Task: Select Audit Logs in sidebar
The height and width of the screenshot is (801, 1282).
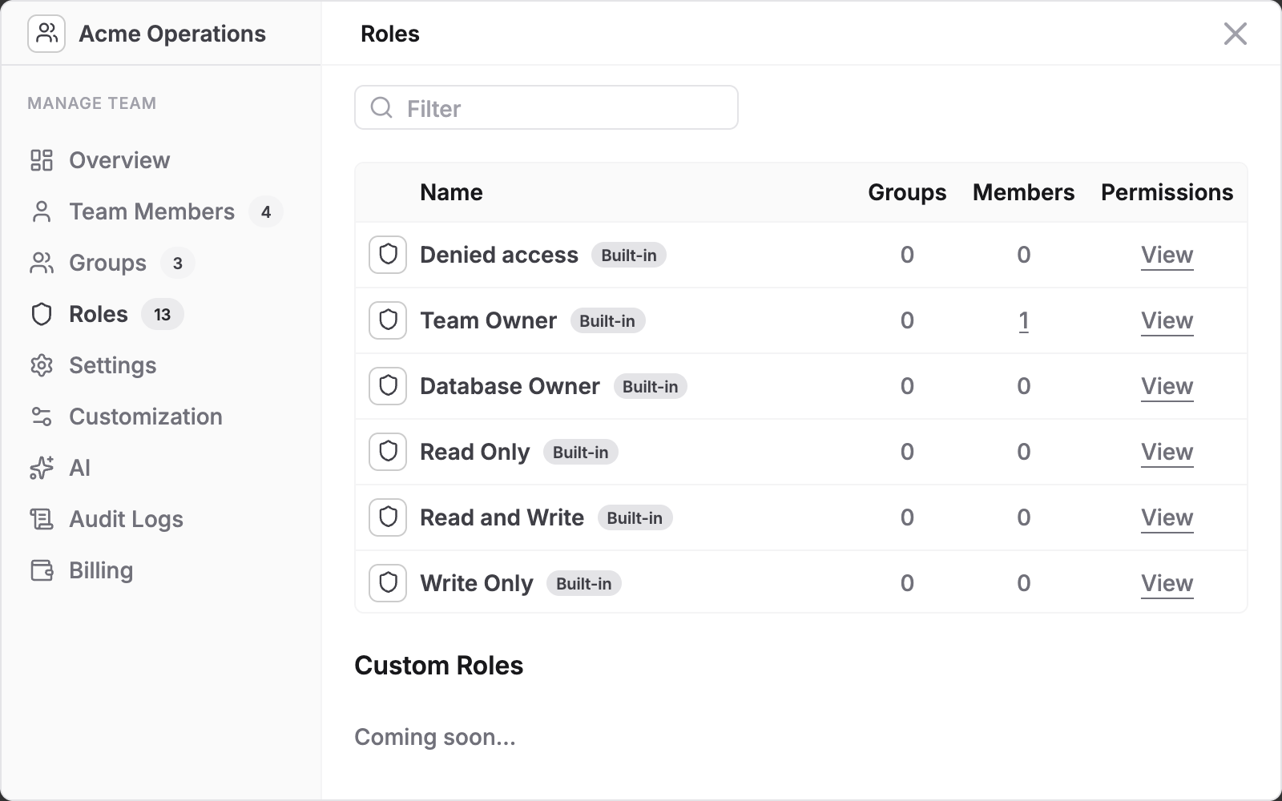Action: (126, 519)
